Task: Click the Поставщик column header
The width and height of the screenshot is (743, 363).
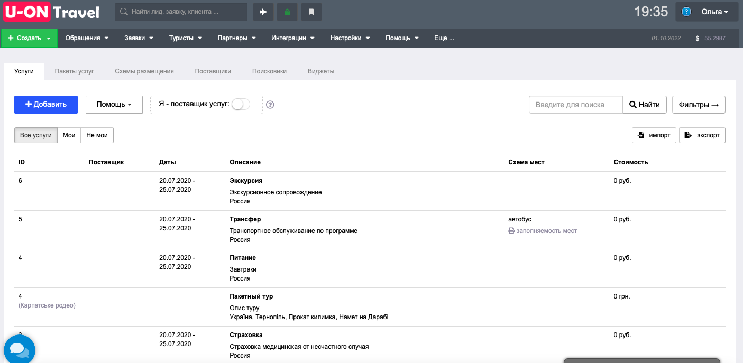Action: pyautogui.click(x=106, y=162)
